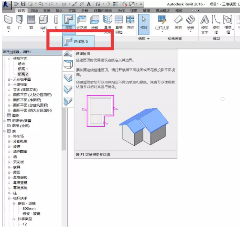Image resolution: width=244 pixels, height=228 pixels.
Task: Switch to the 插入 ribbon tab
Action: pyautogui.click(x=59, y=11)
